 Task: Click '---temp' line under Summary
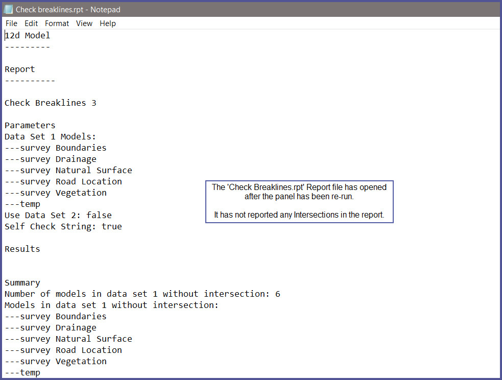point(22,373)
